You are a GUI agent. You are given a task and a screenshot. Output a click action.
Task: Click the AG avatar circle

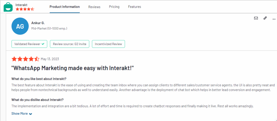pos(20,26)
